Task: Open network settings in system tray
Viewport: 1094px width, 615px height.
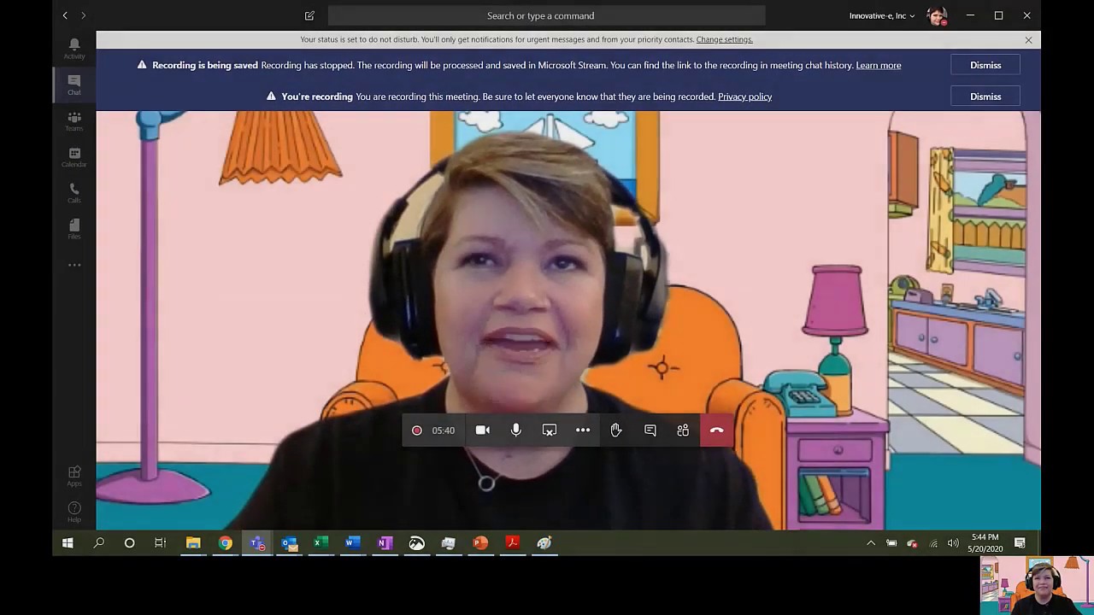Action: [x=932, y=543]
